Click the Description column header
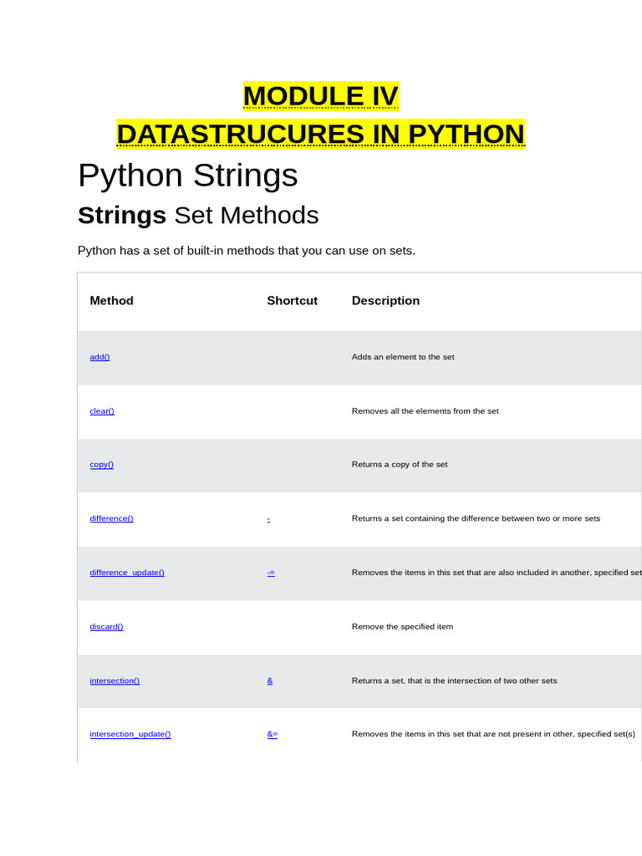Viewport: 642px width, 856px height. pos(385,301)
